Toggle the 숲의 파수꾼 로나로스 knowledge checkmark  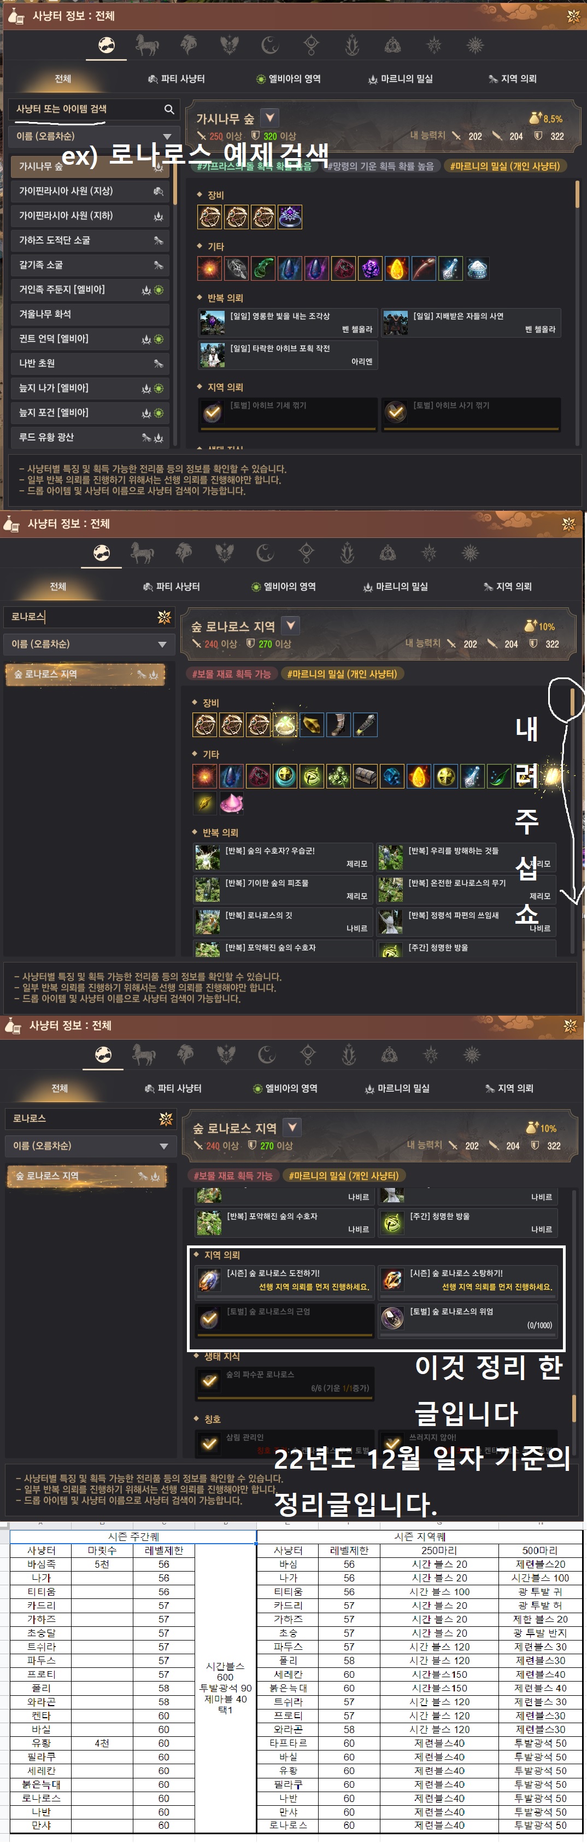pos(209,1380)
